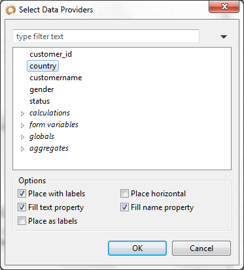
Task: Enable the Place horizontal checkbox
Action: pyautogui.click(x=124, y=194)
